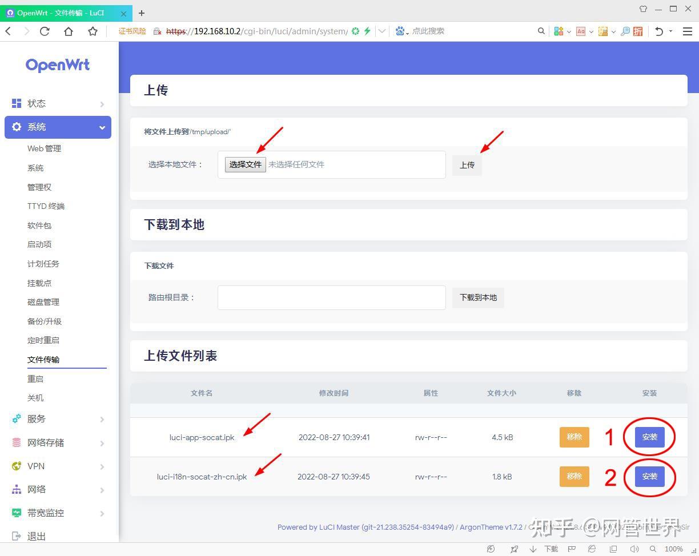Install luci-app-socat.ipk with 安装 button
699x556 pixels.
pyautogui.click(x=650, y=437)
